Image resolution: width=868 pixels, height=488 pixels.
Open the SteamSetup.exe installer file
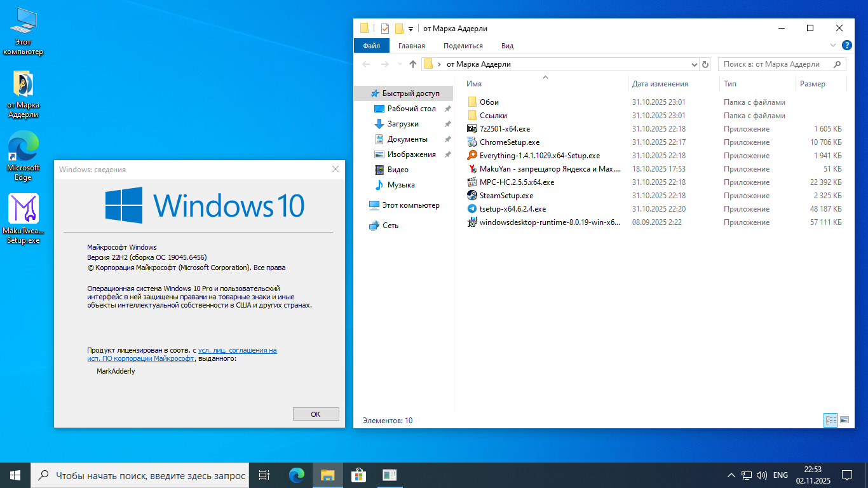click(506, 196)
